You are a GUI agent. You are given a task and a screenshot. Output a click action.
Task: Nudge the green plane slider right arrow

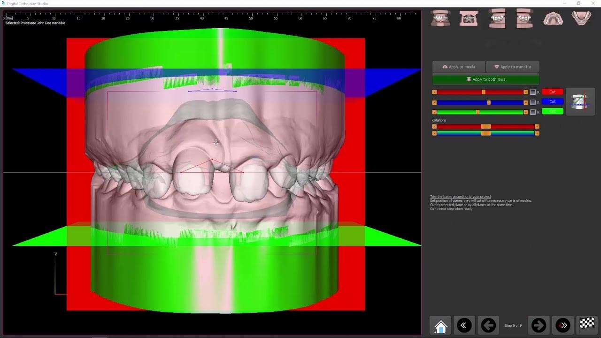pos(526,112)
